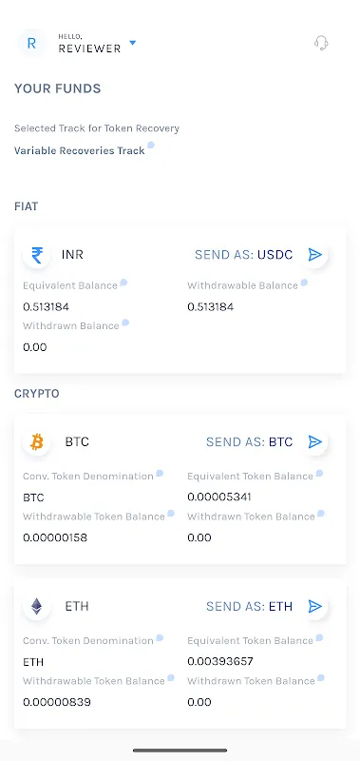Tap the rupee INR currency icon
Viewport: 360px width, 761px height.
[37, 254]
